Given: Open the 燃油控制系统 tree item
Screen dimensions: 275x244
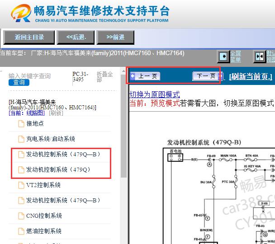Looking at the screenshot, I should point(44,231).
